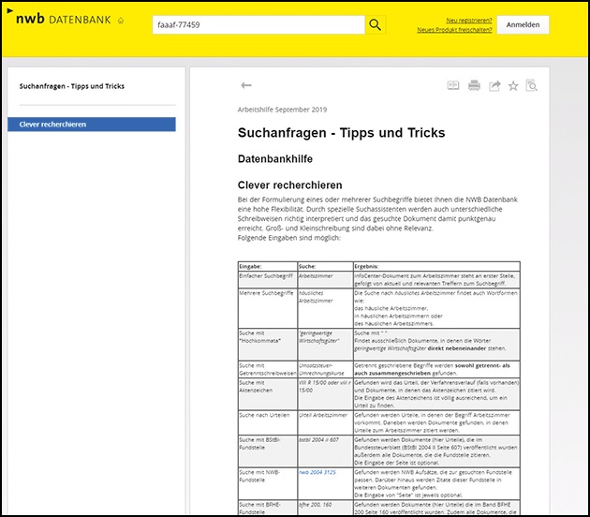The width and height of the screenshot is (590, 517).
Task: Click the 'Clever recherchieren' section heading
Action: pos(289,185)
